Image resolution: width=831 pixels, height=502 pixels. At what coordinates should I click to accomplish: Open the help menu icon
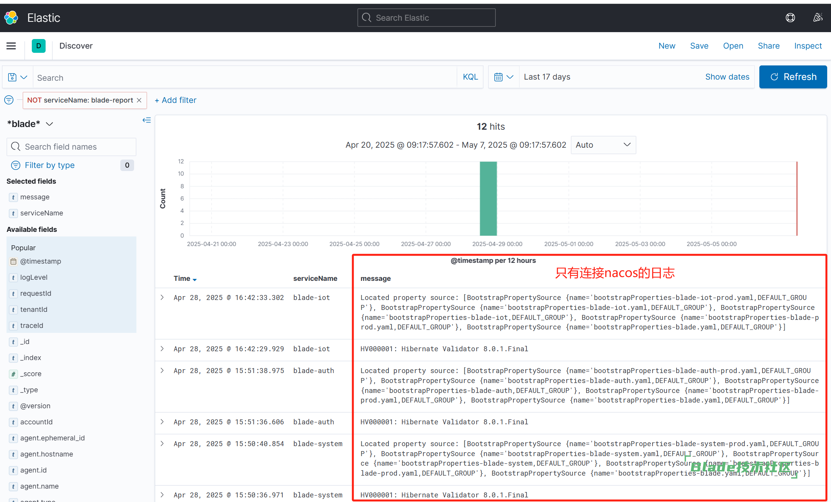tap(790, 18)
